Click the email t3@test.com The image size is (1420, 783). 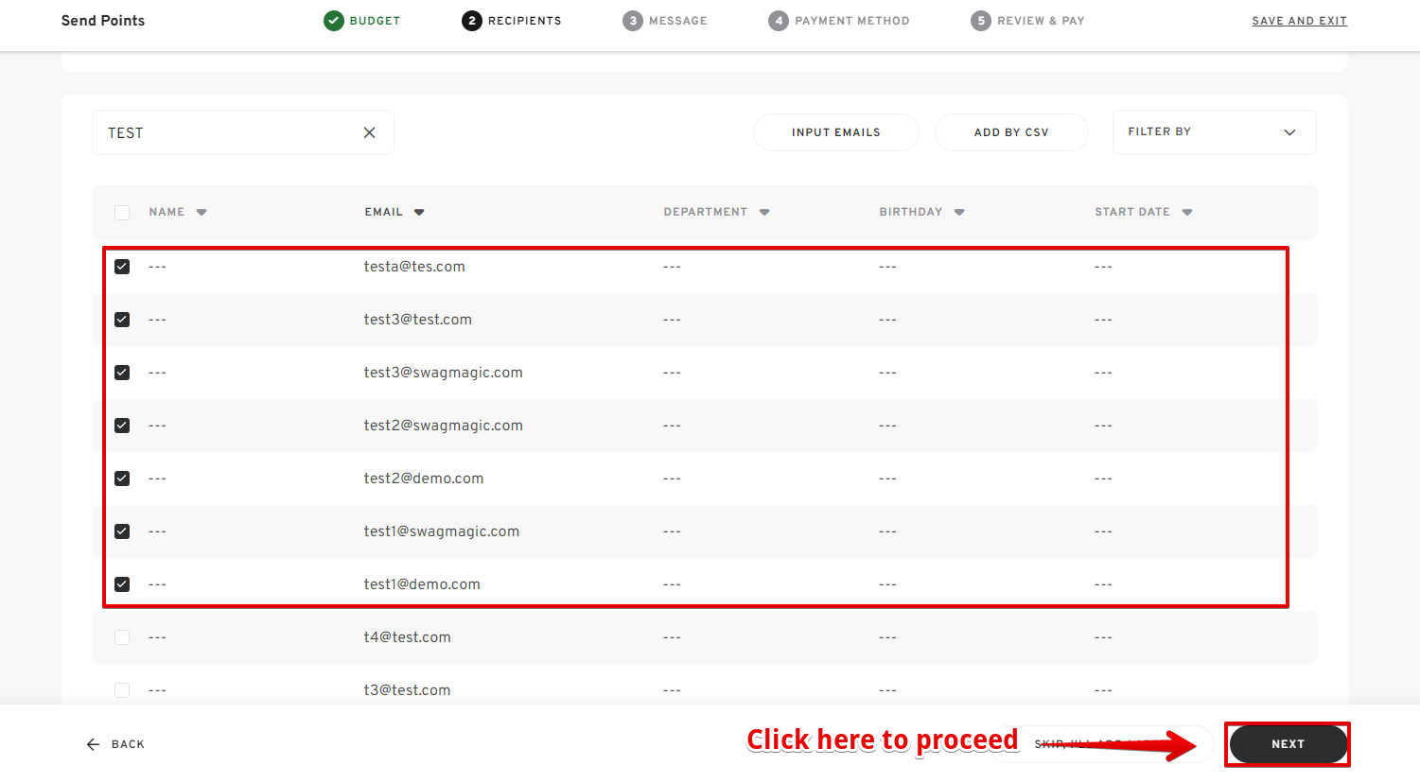point(408,690)
